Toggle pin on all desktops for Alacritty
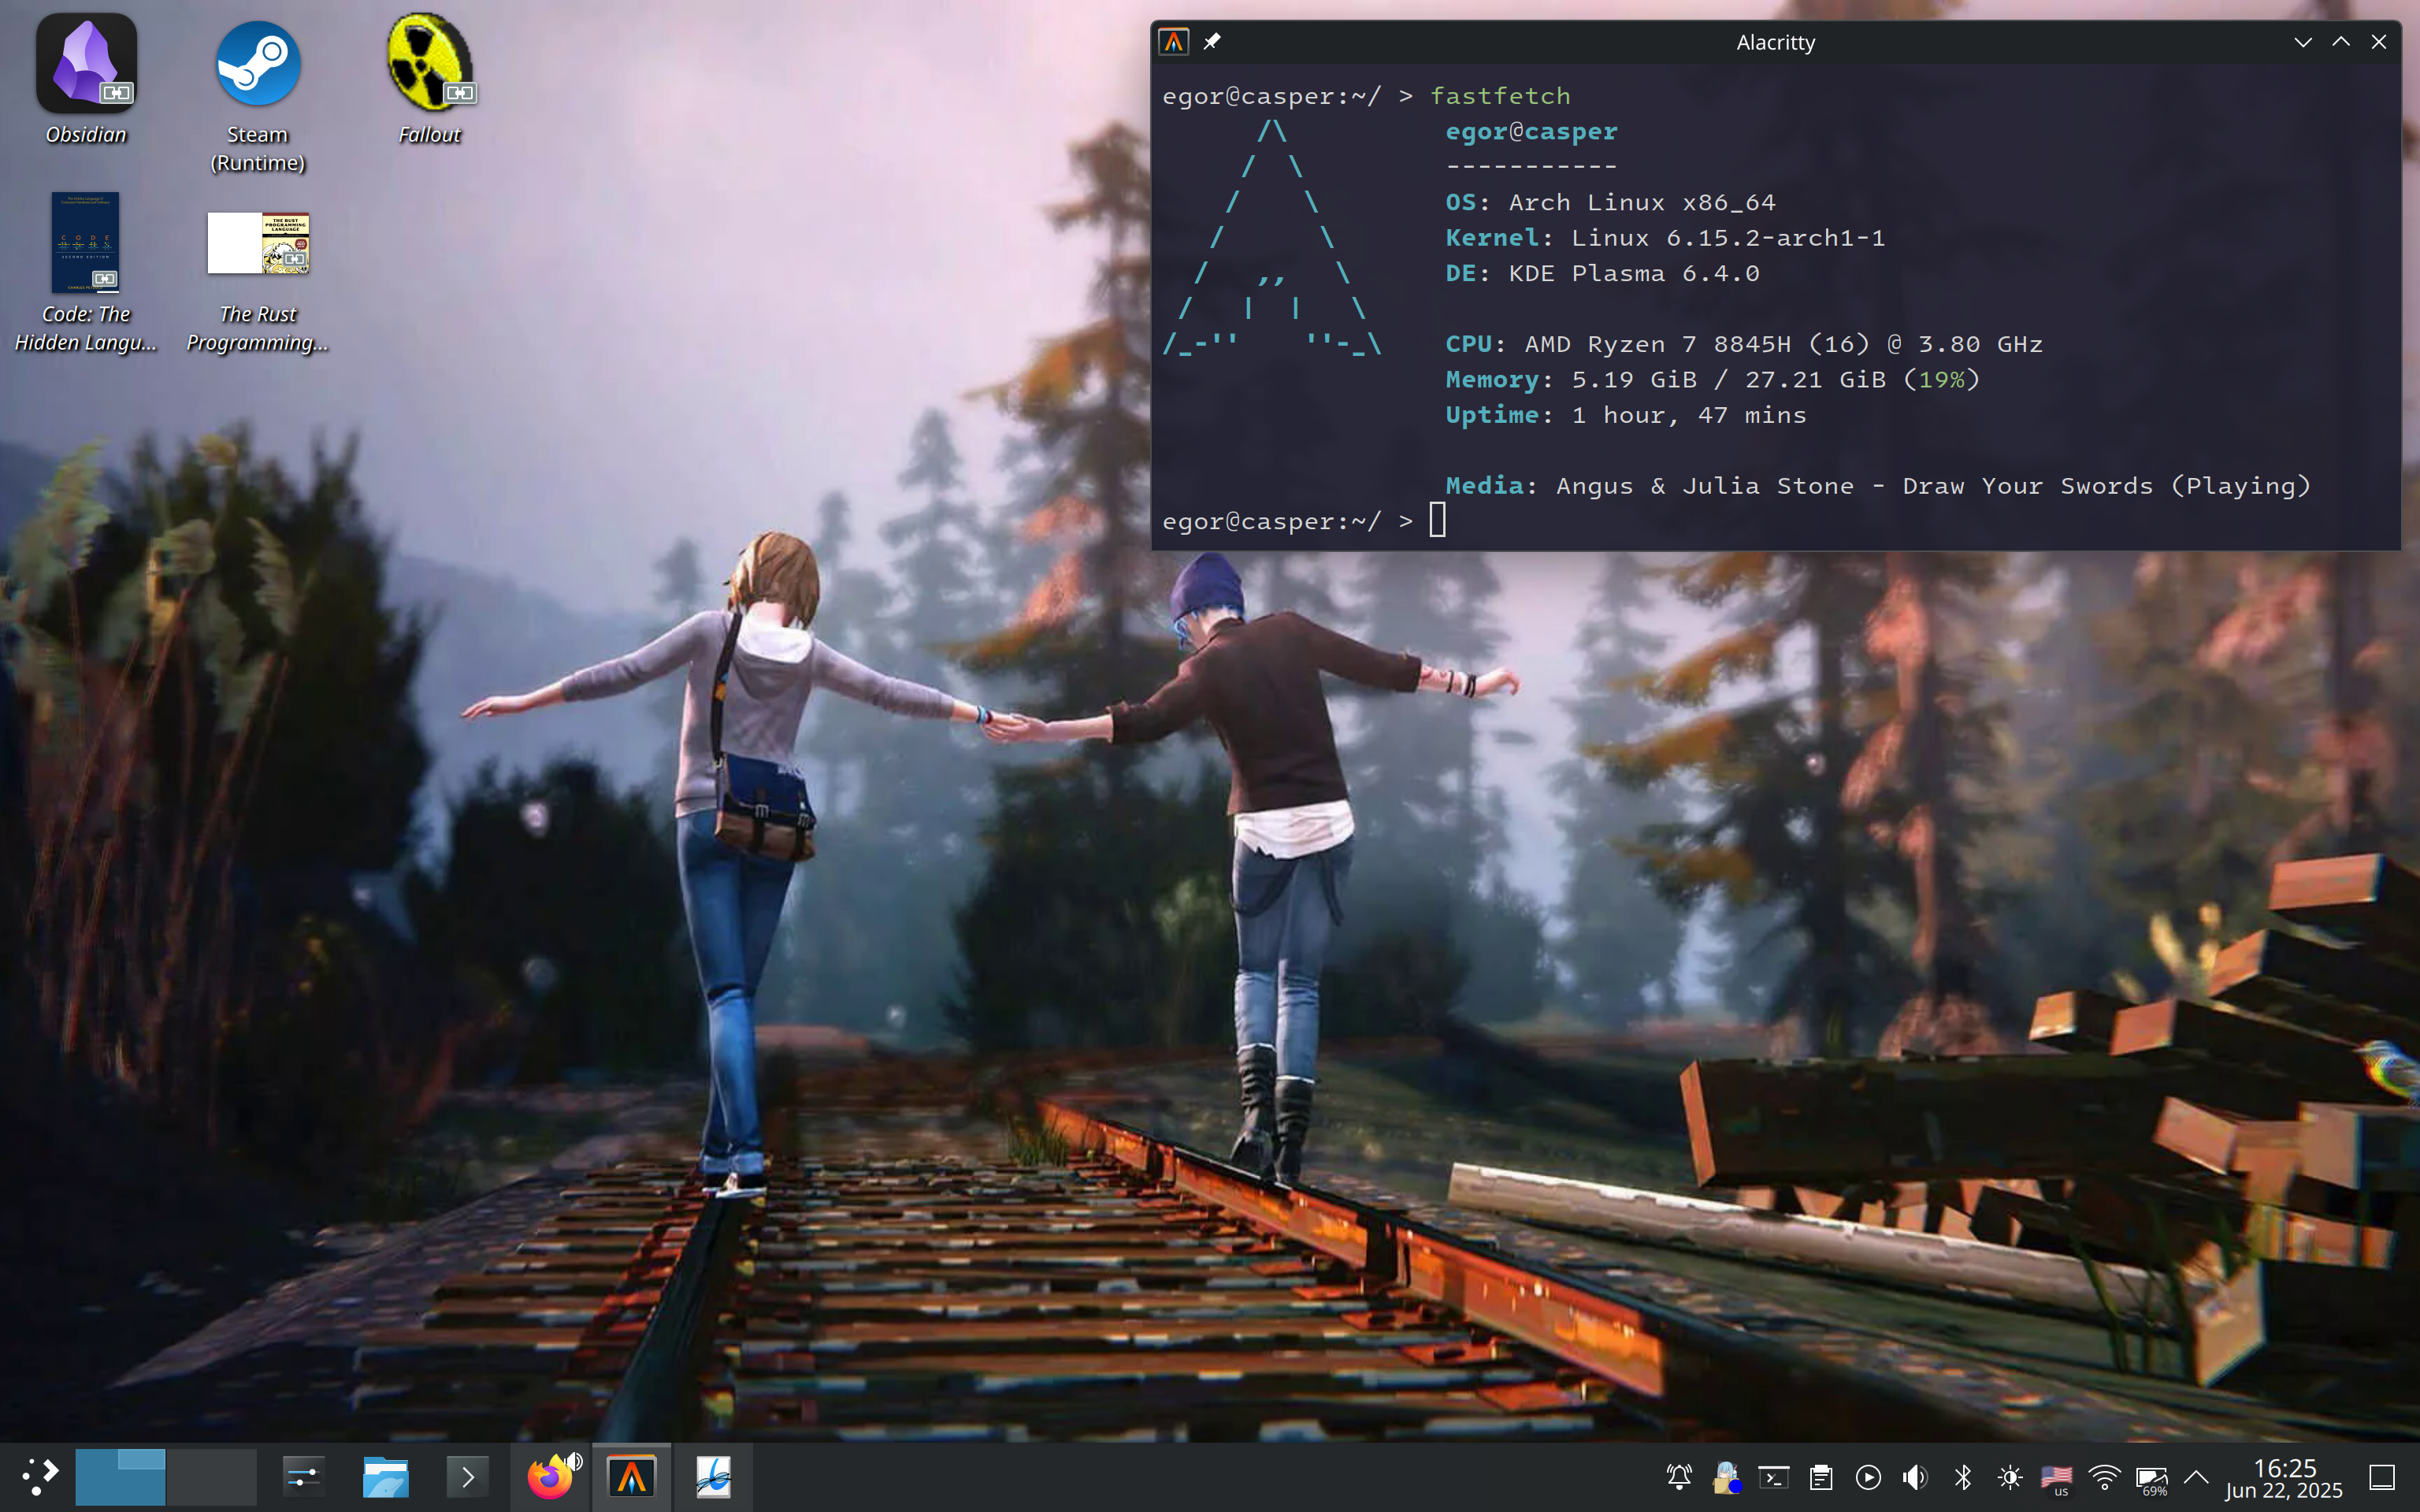 (1212, 42)
